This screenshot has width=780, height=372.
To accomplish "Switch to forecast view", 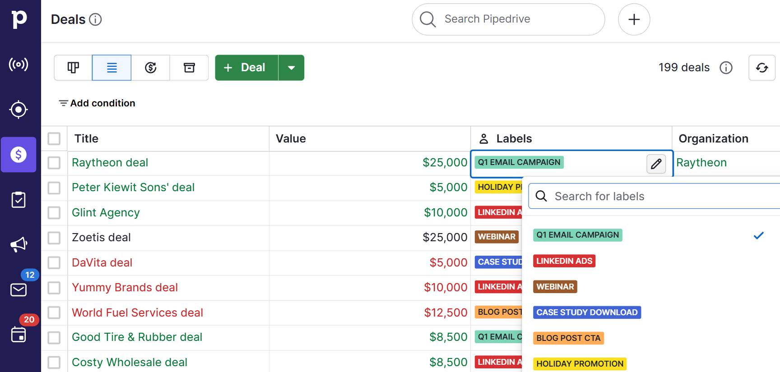I will coord(150,68).
